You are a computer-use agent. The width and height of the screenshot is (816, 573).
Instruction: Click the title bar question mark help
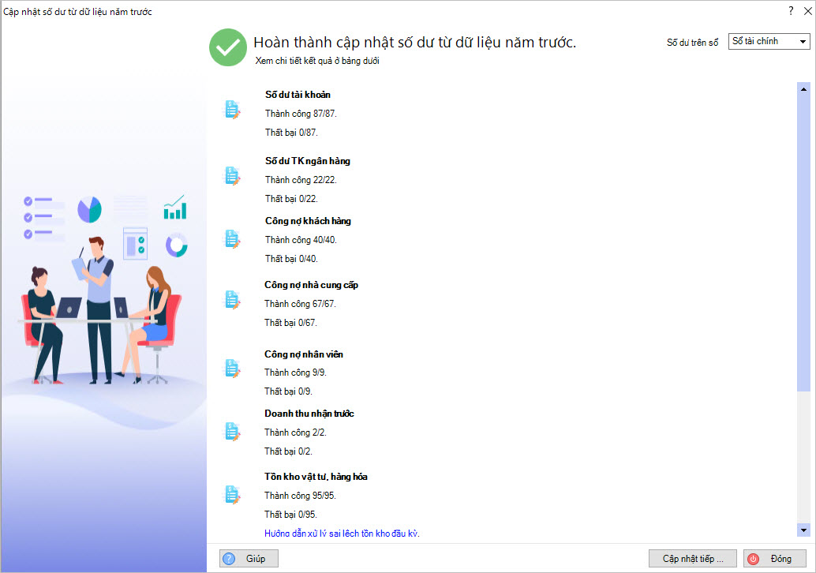pos(790,11)
